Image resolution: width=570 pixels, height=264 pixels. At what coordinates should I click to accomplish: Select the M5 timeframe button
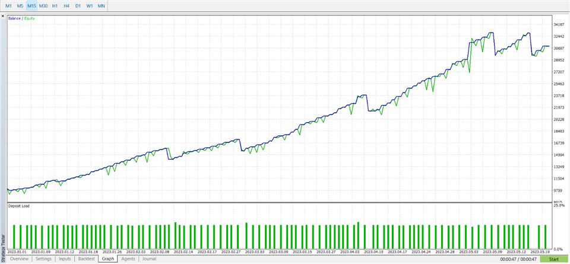20,6
